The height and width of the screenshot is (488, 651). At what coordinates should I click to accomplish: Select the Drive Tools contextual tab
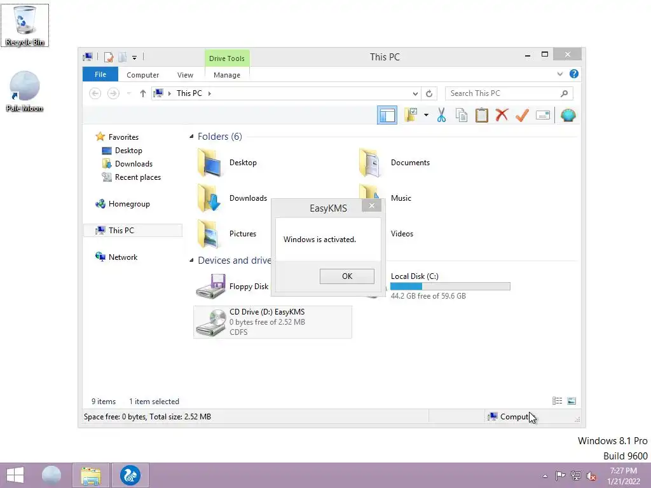point(227,58)
